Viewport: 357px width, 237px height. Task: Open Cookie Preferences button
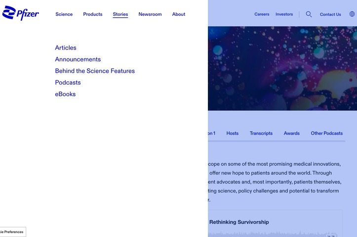click(13, 232)
